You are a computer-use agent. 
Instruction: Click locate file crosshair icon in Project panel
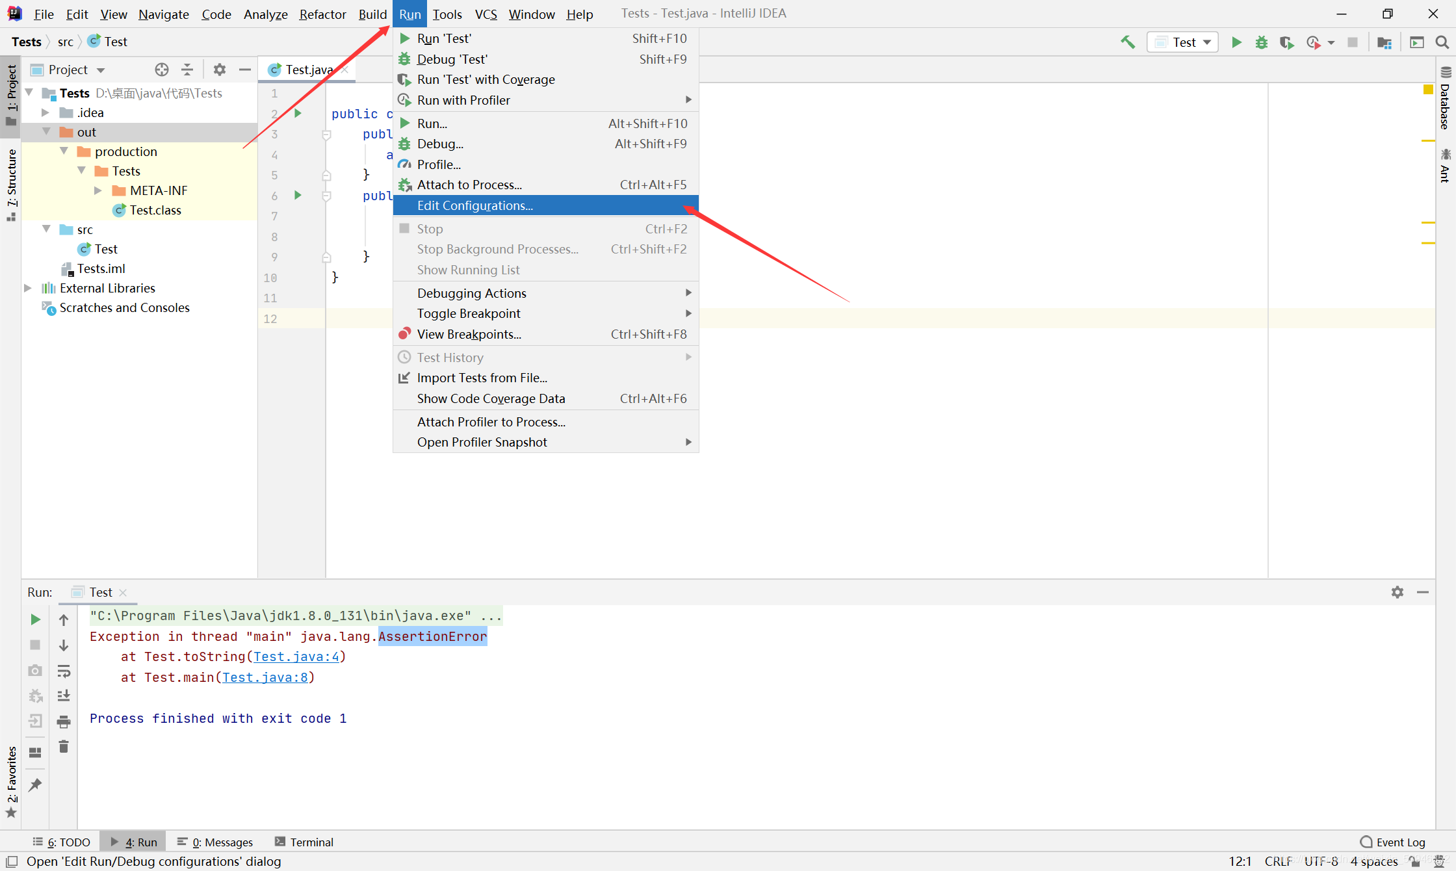[162, 70]
